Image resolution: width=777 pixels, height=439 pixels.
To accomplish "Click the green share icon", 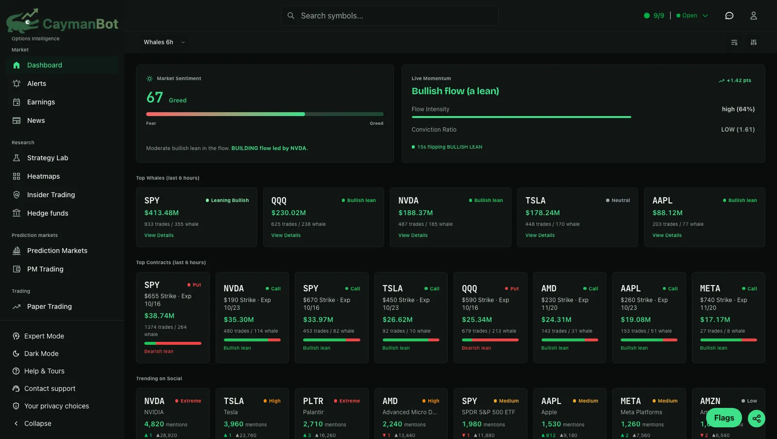I will point(757,418).
